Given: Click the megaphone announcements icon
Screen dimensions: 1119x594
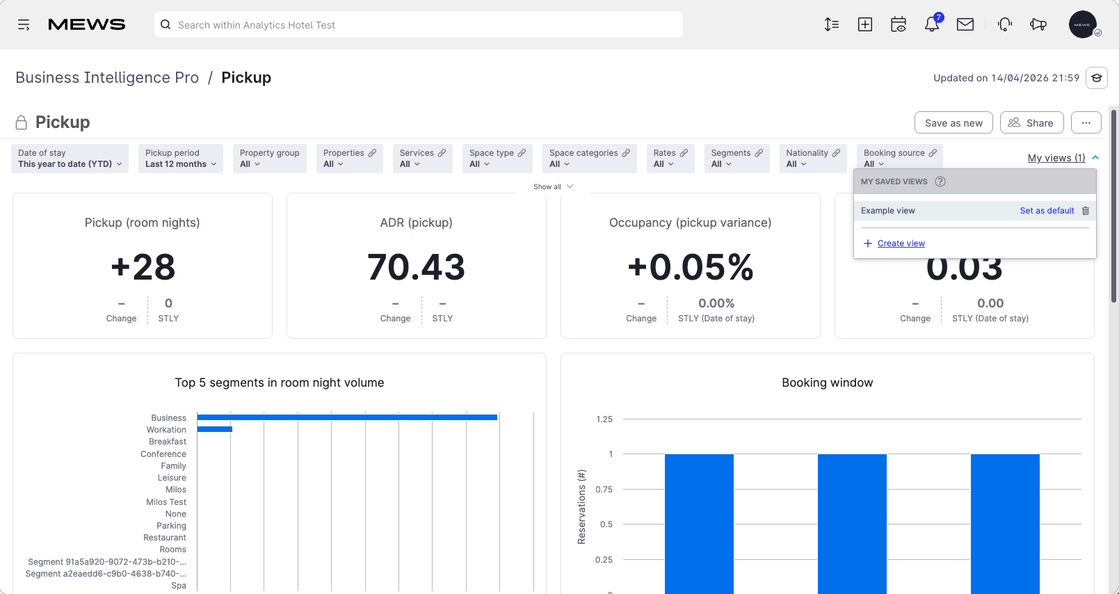Looking at the screenshot, I should [x=1038, y=25].
